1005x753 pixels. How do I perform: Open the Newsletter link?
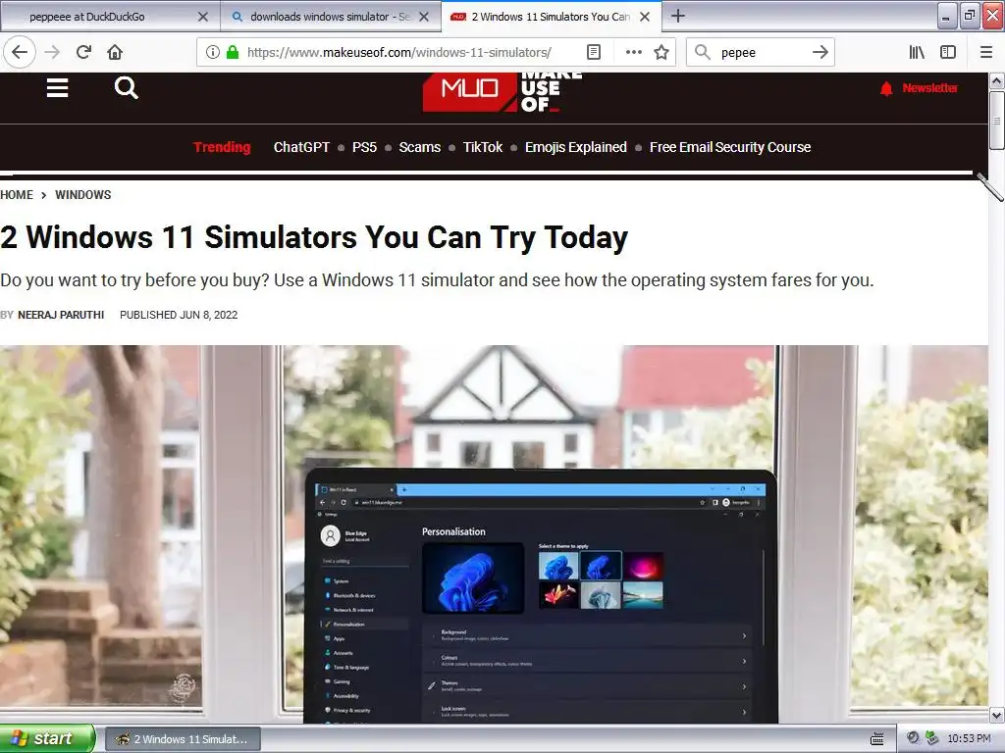[929, 87]
